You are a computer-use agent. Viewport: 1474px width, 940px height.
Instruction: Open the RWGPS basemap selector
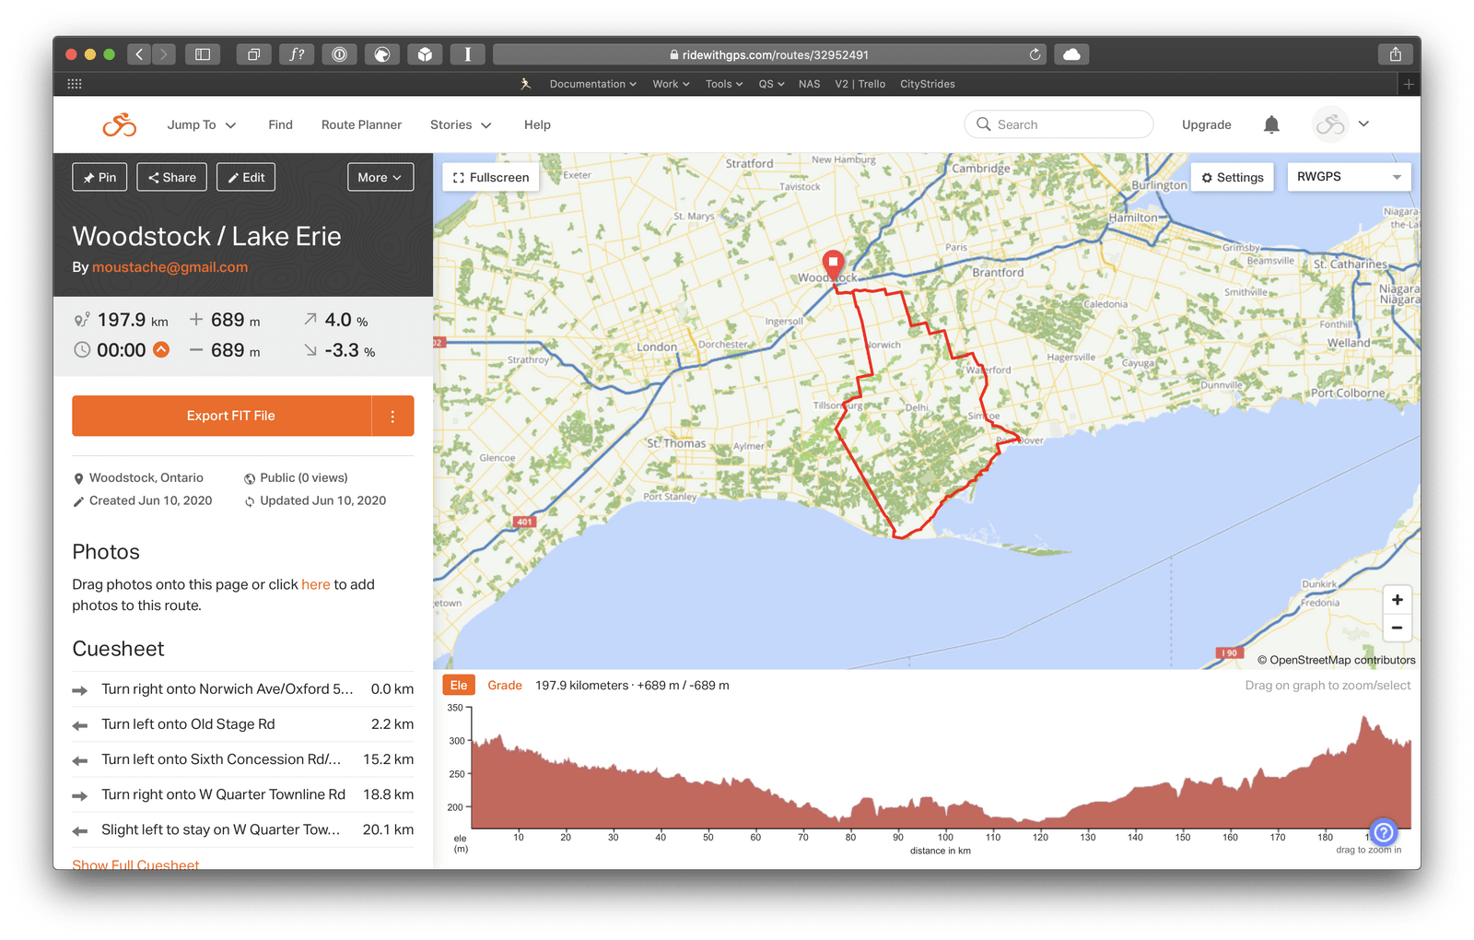click(x=1349, y=176)
